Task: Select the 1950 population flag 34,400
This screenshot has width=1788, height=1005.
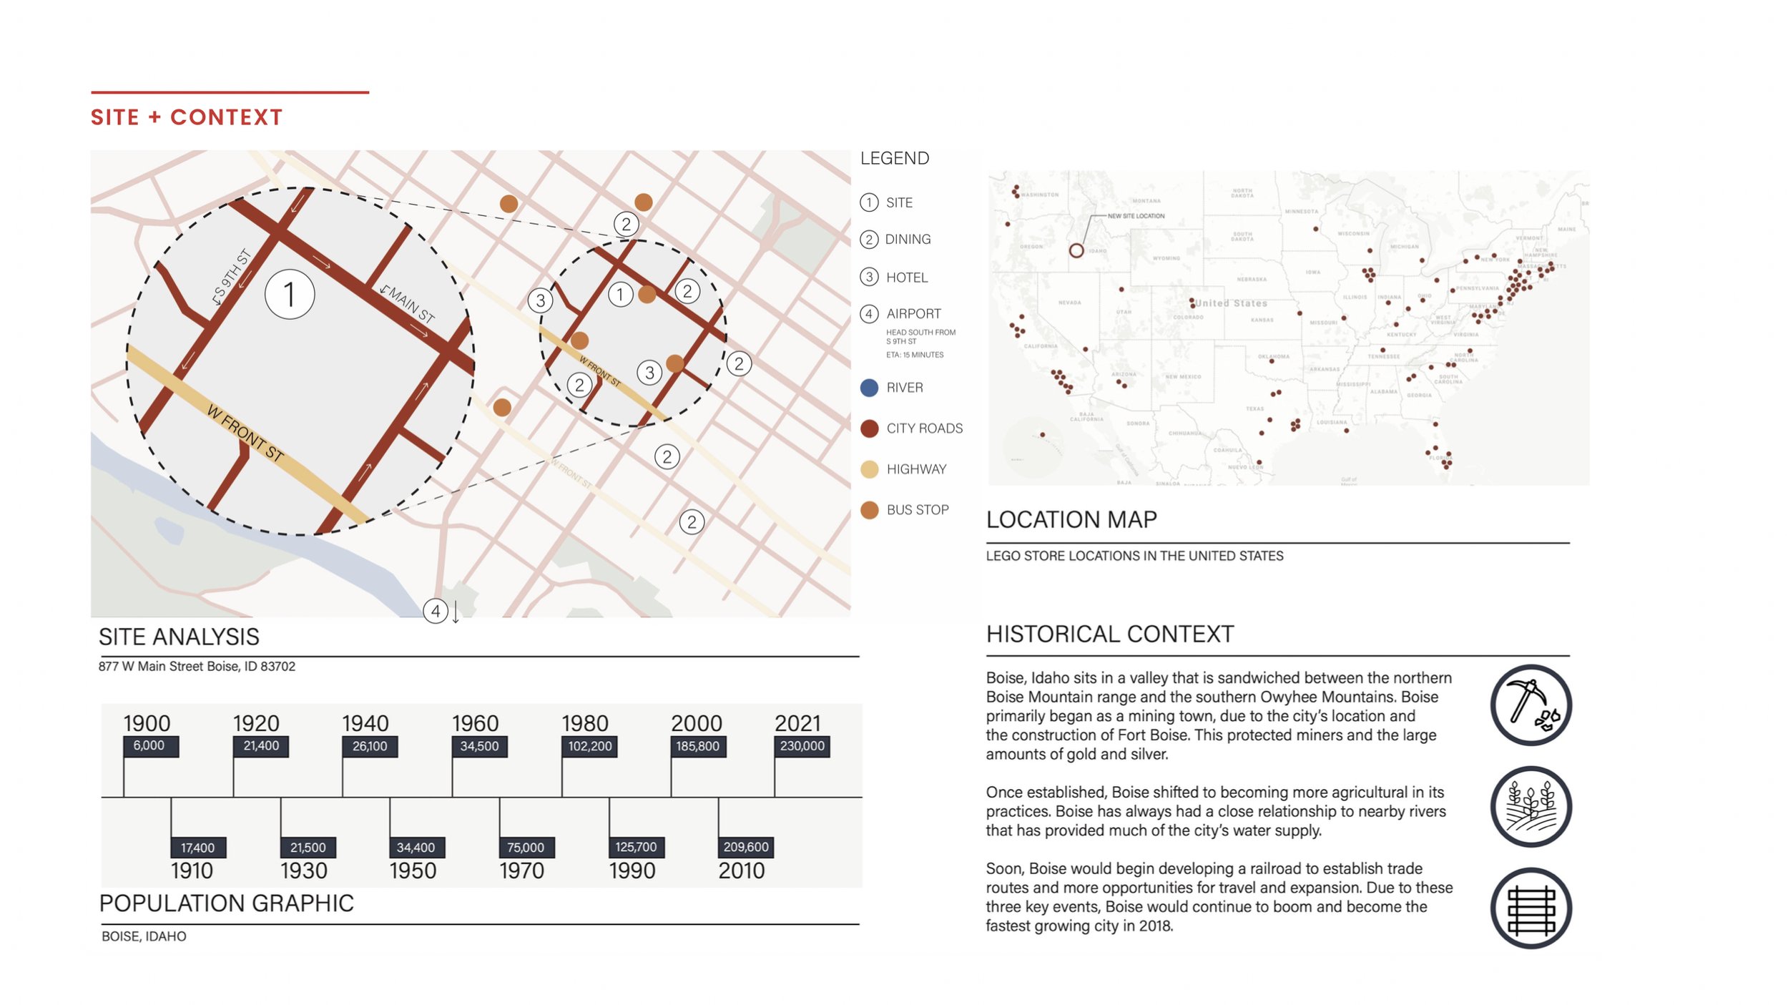Action: click(x=417, y=847)
